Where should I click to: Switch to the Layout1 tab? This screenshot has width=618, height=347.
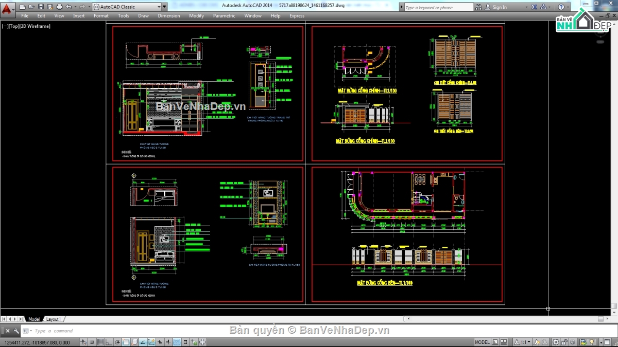tap(53, 319)
